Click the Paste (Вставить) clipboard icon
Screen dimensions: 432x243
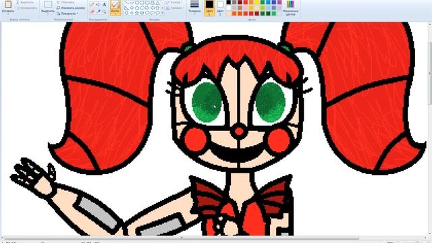click(8, 4)
